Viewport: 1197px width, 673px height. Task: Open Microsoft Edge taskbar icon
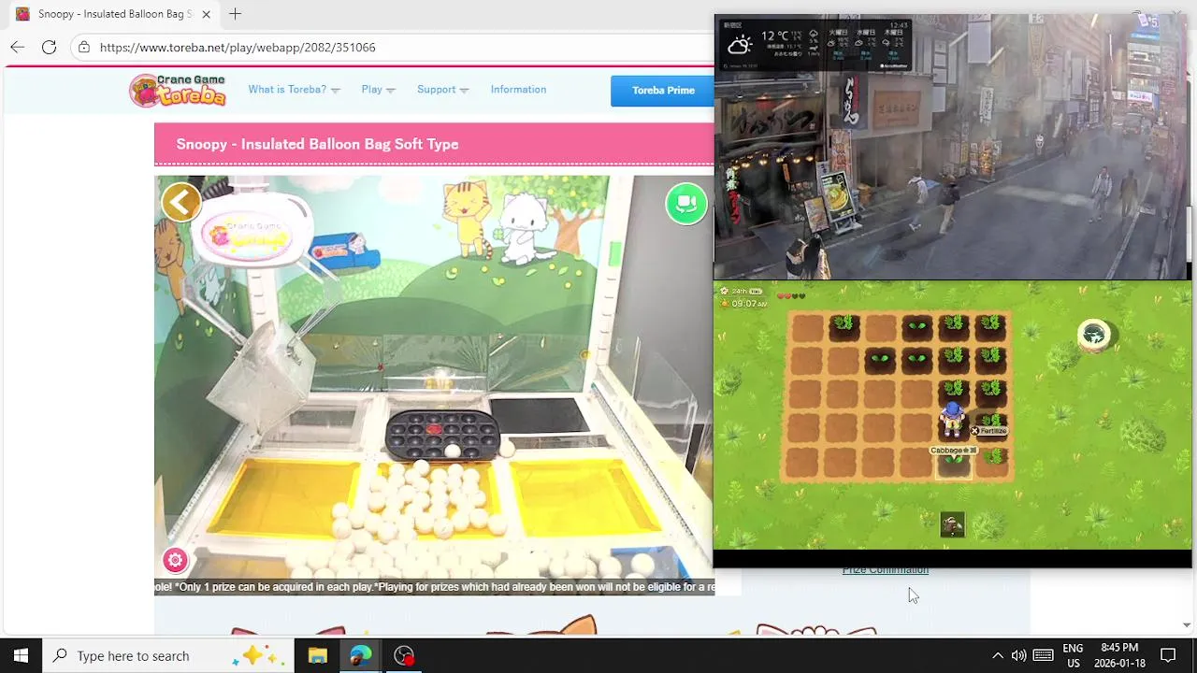[x=360, y=655]
